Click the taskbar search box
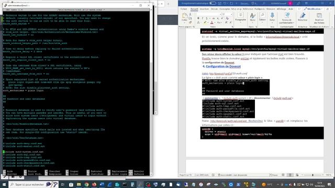This screenshot has width=335, height=188. (33, 184)
